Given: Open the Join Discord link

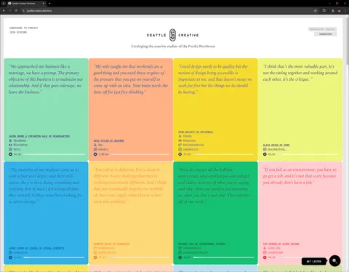Looking at the screenshot, I should (18, 32).
